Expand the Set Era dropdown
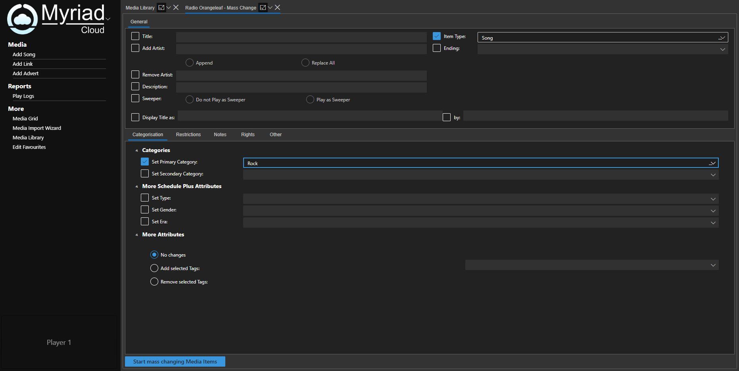The width and height of the screenshot is (739, 371). tap(713, 222)
